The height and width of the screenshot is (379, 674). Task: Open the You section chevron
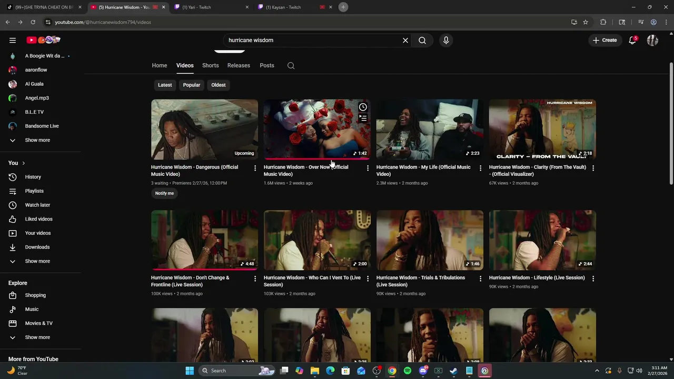tap(23, 163)
